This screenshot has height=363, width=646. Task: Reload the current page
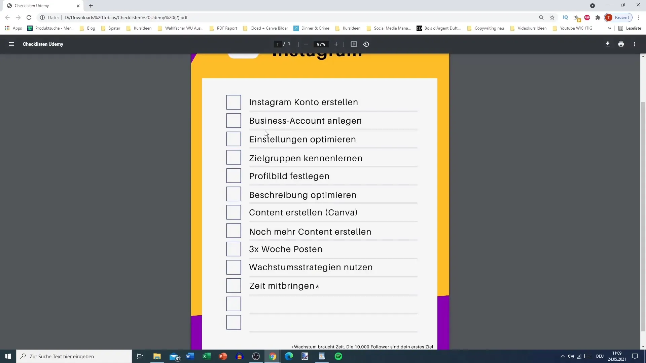[29, 17]
